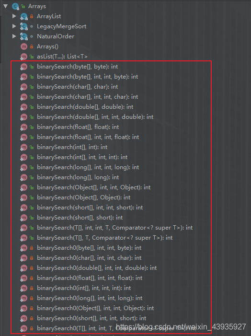Click method icon of binarySearch0(int[], int, int, int)
The image size is (251, 336).
click(24, 288)
